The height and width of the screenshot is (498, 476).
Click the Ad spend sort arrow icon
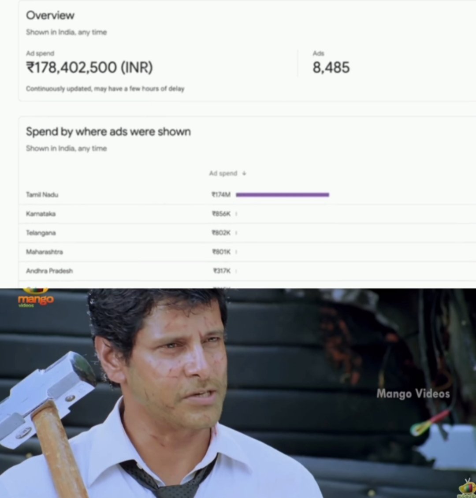[x=244, y=173]
